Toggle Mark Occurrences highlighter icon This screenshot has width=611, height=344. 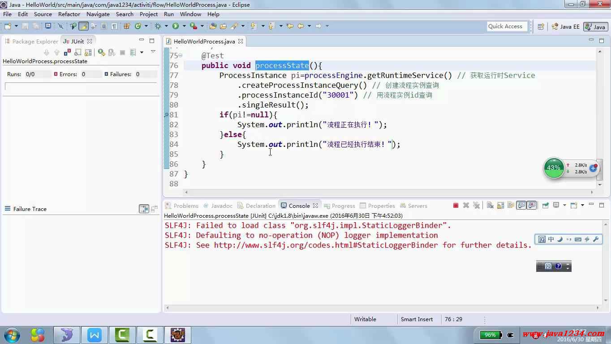[83, 26]
